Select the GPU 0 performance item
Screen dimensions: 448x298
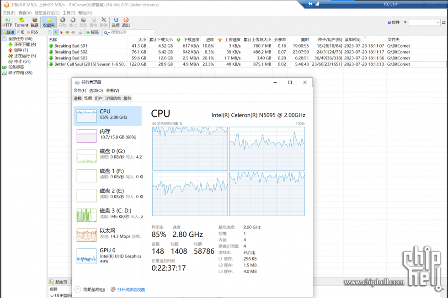point(108,255)
